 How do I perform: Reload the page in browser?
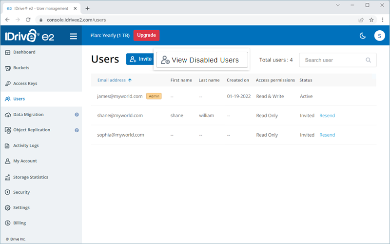tap(28, 20)
